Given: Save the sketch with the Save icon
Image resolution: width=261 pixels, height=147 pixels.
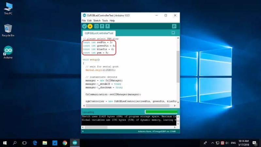Looking at the screenshot, I should 107,26.
